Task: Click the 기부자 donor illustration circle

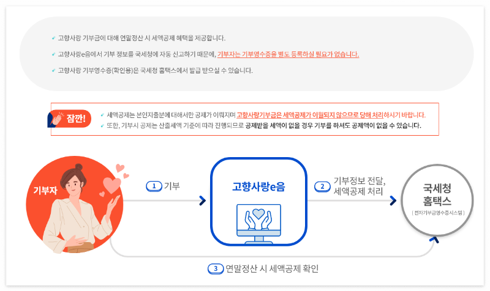Action: click(x=74, y=204)
